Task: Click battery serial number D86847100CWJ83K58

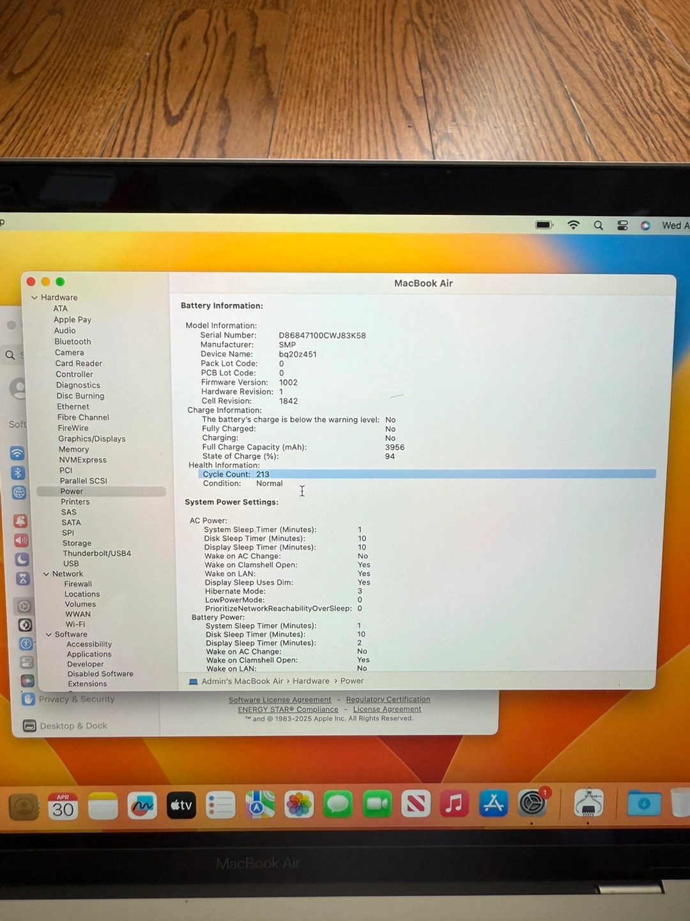Action: click(x=322, y=335)
